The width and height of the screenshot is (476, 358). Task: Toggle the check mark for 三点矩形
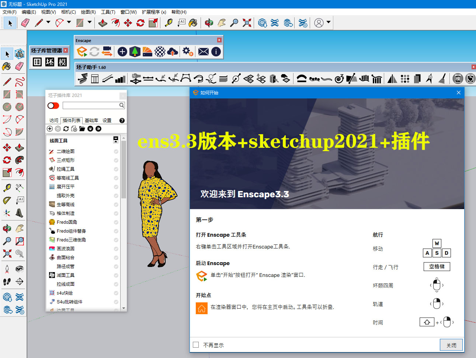(116, 160)
